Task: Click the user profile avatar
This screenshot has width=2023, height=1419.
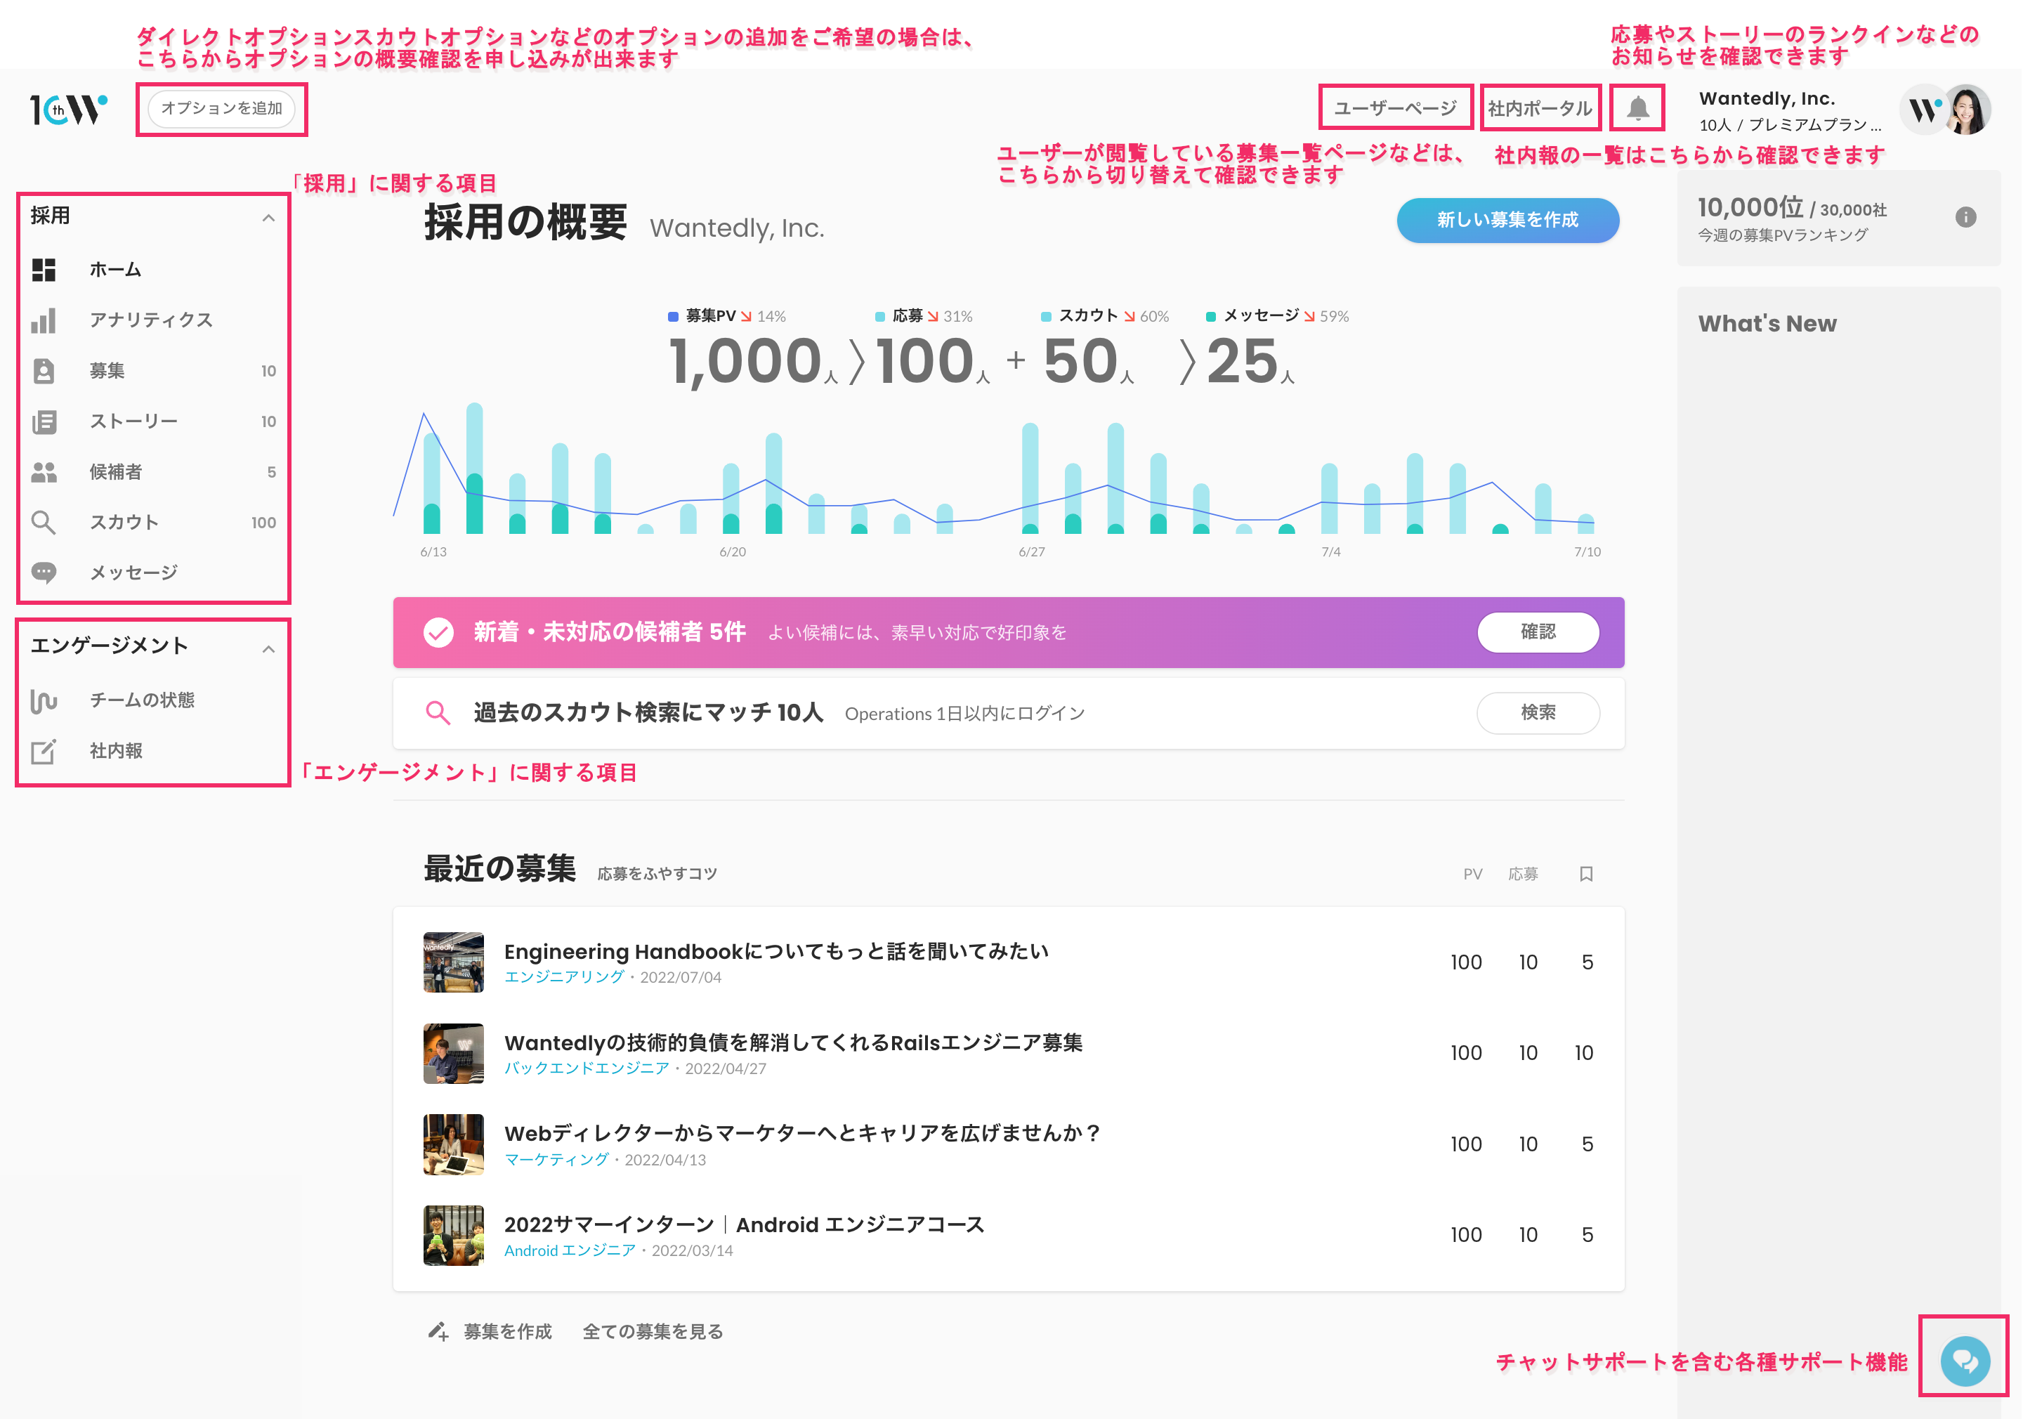Action: coord(1967,110)
